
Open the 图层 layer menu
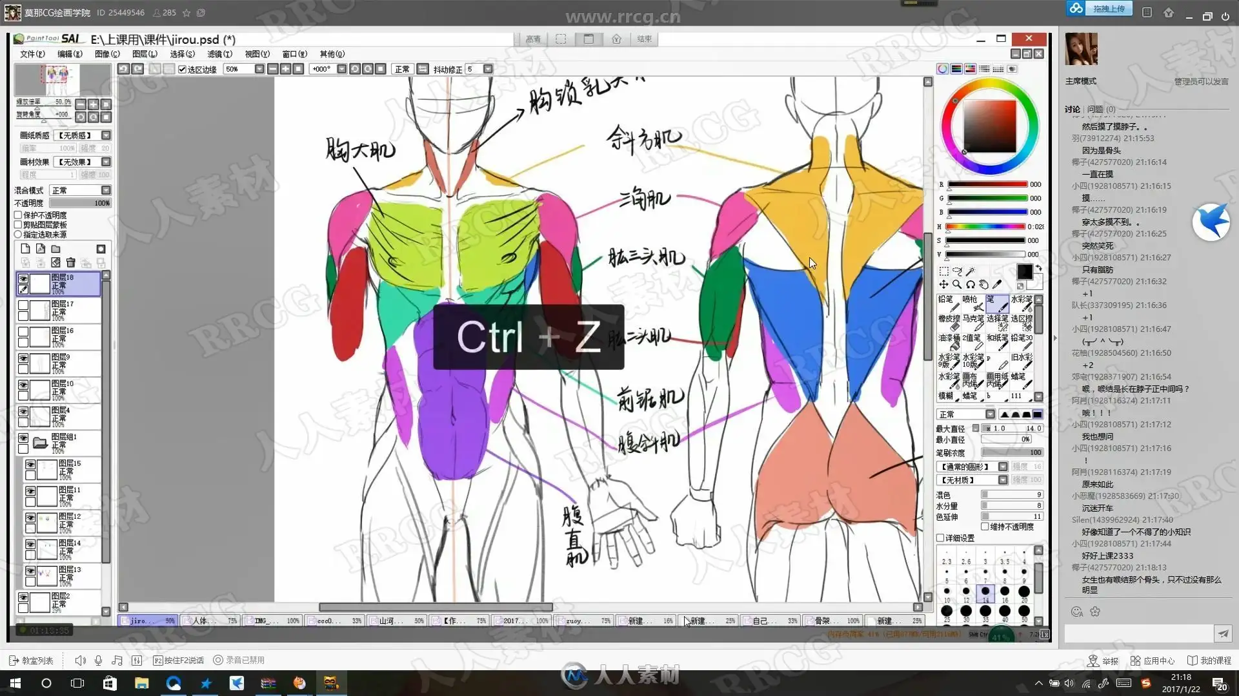(144, 54)
